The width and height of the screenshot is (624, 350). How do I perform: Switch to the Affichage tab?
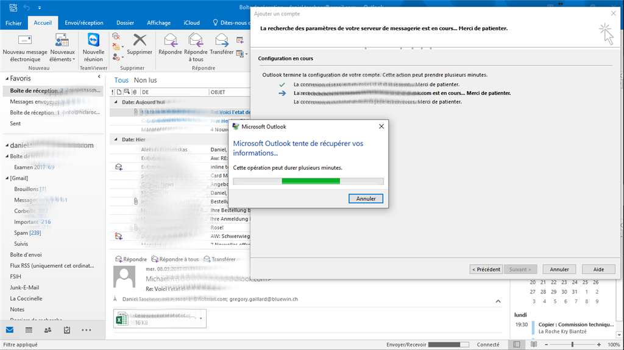click(158, 23)
